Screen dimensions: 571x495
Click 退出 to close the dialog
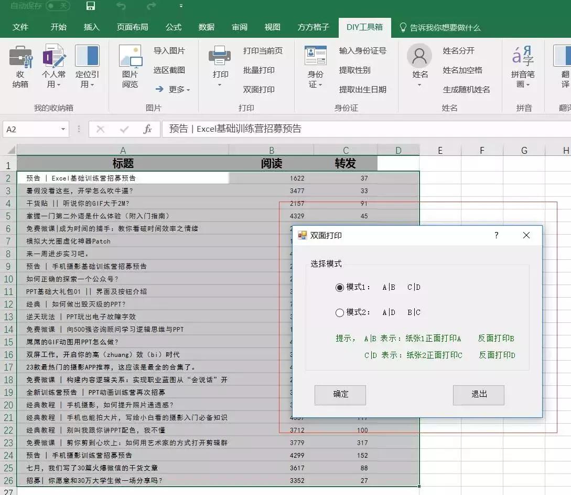(x=478, y=395)
